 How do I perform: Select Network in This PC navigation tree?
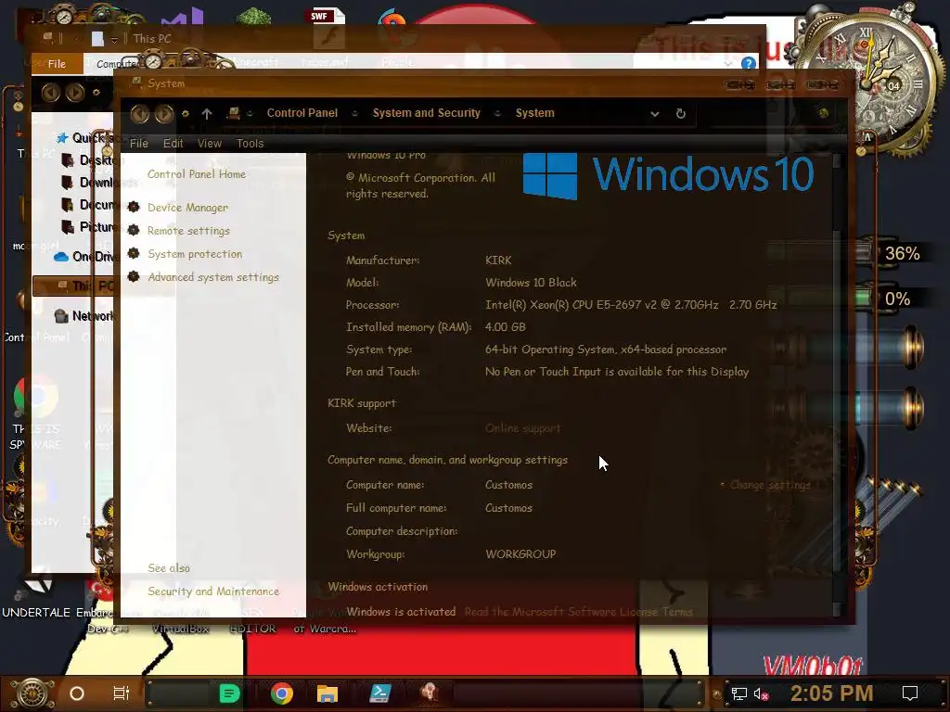83,316
